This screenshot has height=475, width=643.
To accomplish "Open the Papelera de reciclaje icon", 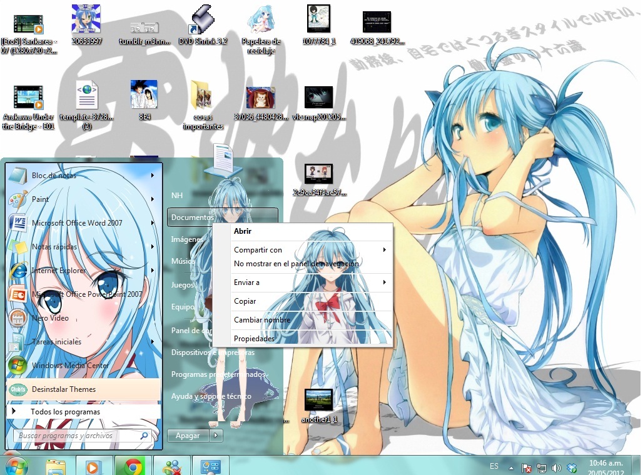I will point(261,29).
